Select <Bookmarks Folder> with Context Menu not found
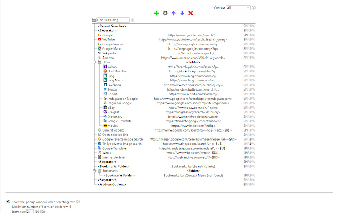This screenshot has height=213, width=340. pyautogui.click(x=119, y=175)
